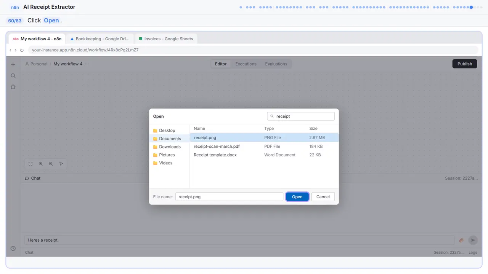Select receipt-scan-march.pdf file
Viewport: 488px width, 274px height.
[x=264, y=146]
